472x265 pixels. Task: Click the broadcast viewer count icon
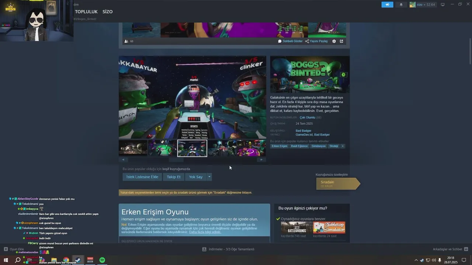pos(126,41)
